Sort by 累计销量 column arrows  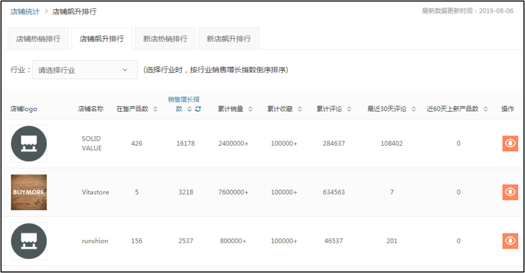(x=251, y=109)
